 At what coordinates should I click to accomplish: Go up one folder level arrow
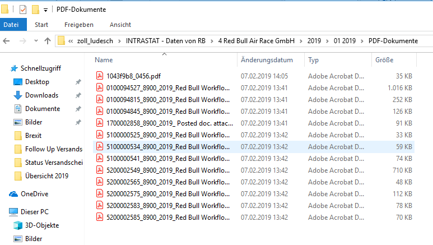coord(48,41)
